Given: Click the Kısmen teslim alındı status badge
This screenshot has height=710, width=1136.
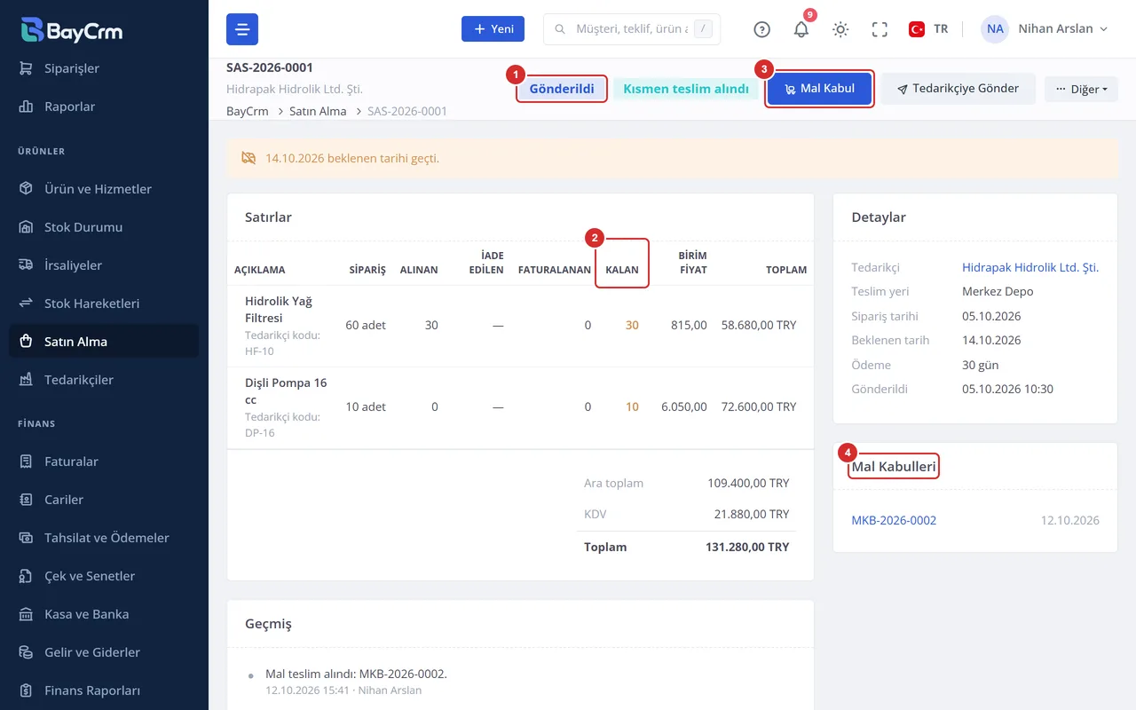Looking at the screenshot, I should [686, 89].
